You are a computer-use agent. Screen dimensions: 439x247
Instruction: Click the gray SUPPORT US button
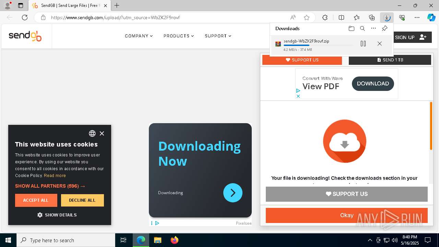coord(347,194)
